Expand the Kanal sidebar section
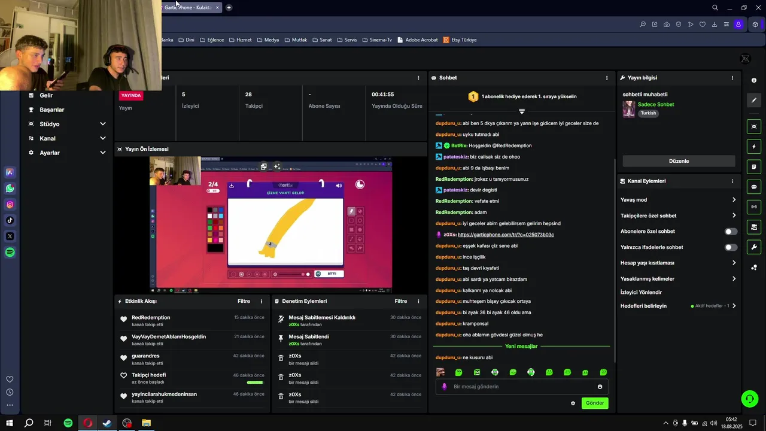Screen dimensions: 766x431 point(103,138)
